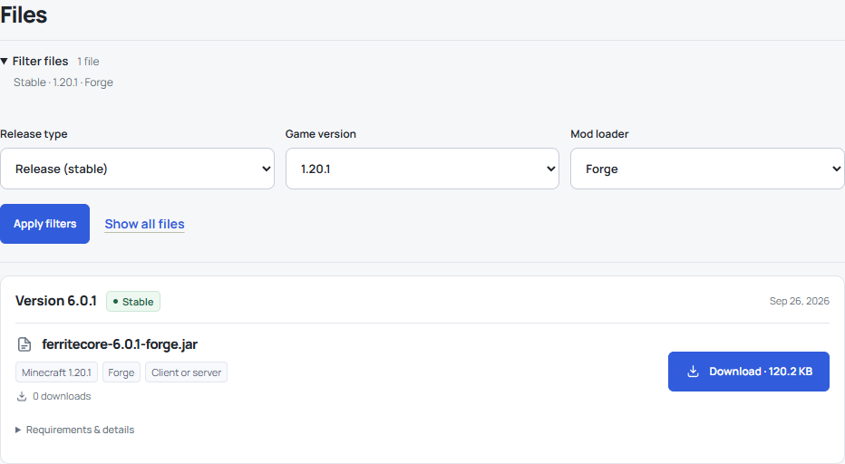This screenshot has width=845, height=464.
Task: Click the green Stable badge
Action: (x=133, y=302)
